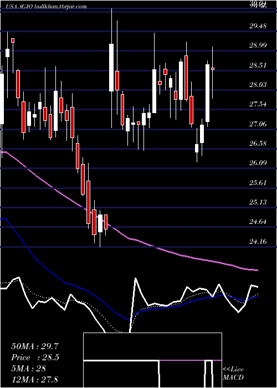
Task: Click the MACD histogram panel box
Action: click(x=152, y=360)
